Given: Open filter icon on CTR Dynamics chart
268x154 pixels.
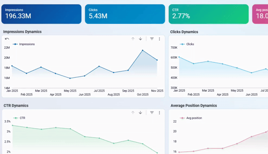Looking at the screenshot, I should coord(152,113).
